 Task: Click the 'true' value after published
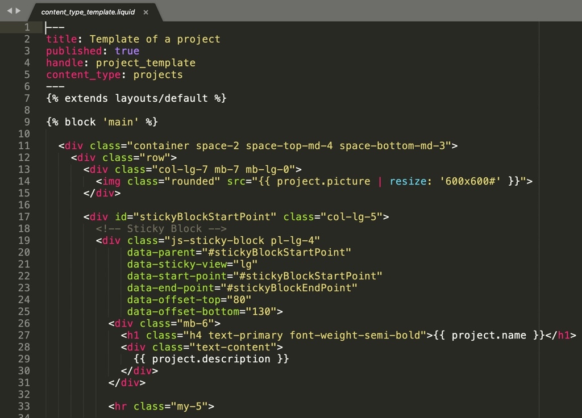click(x=127, y=51)
